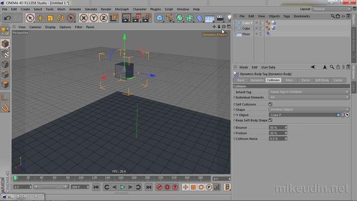Viewport: 357px width, 201px height.
Task: Toggle Z axis lock
Action: [104, 18]
